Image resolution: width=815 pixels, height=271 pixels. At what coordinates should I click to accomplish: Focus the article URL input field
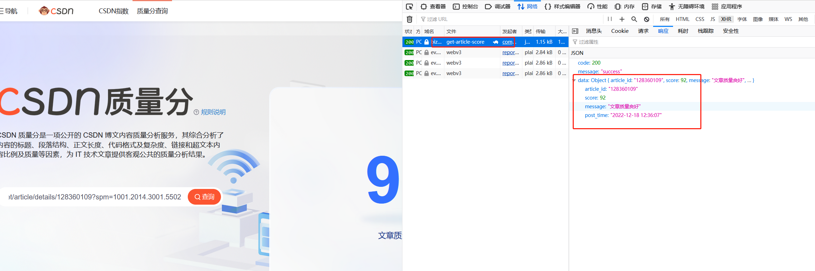(x=94, y=197)
